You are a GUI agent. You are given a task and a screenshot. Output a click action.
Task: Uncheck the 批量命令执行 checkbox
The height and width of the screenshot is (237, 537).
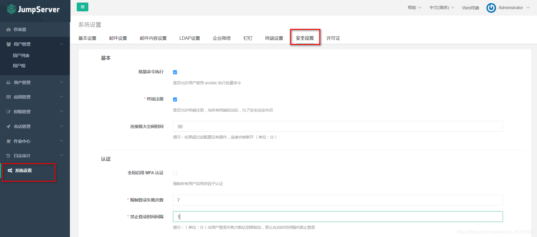[175, 72]
